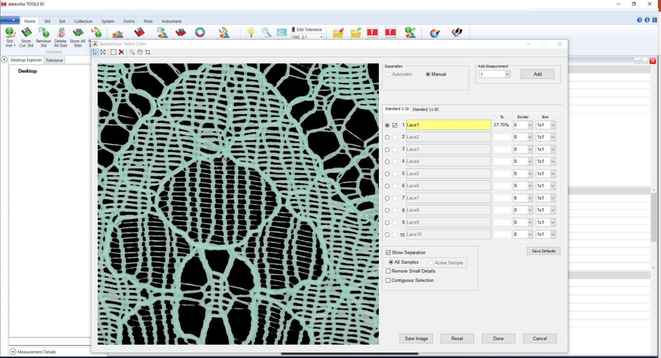Click the envelope email icon in ribbon
The width and height of the screenshot is (661, 358).
click(282, 32)
